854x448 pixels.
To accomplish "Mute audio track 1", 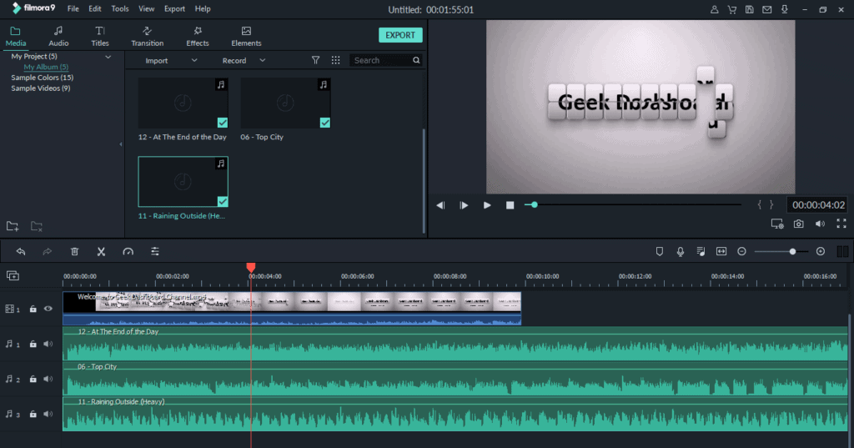I will 48,344.
